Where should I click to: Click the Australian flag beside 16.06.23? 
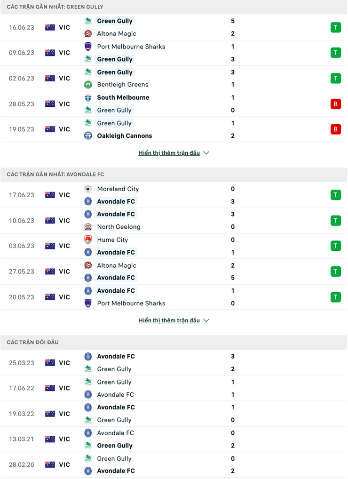point(49,27)
